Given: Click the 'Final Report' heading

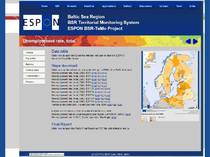Looking at the screenshot, I should [62, 124].
